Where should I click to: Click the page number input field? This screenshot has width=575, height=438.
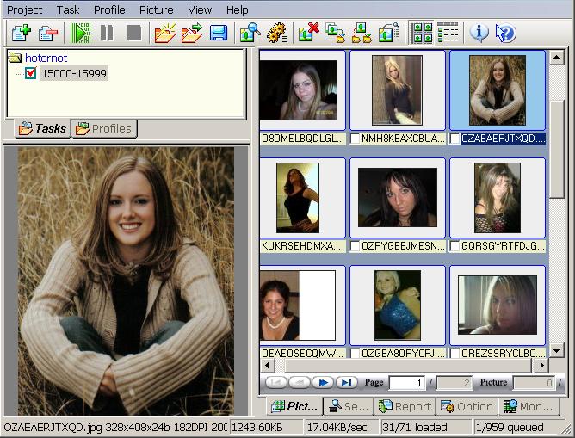click(408, 382)
